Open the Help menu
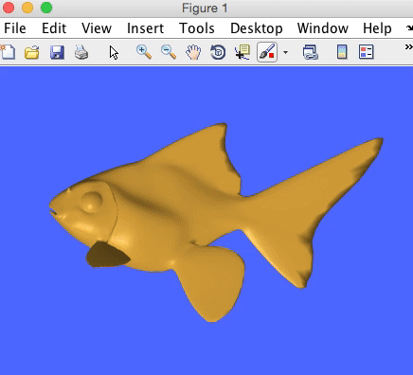This screenshot has width=413, height=375. click(377, 28)
